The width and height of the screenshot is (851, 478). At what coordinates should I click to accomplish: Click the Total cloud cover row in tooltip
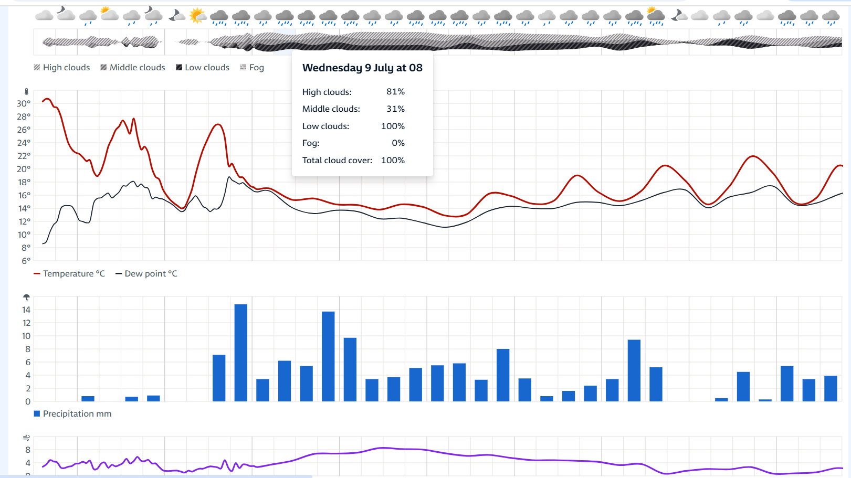353,161
